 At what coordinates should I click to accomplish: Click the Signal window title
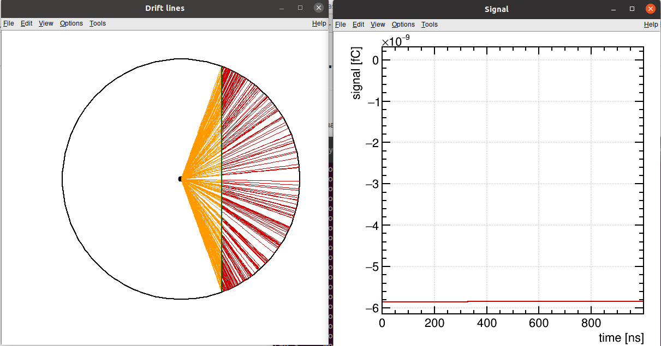coord(497,9)
